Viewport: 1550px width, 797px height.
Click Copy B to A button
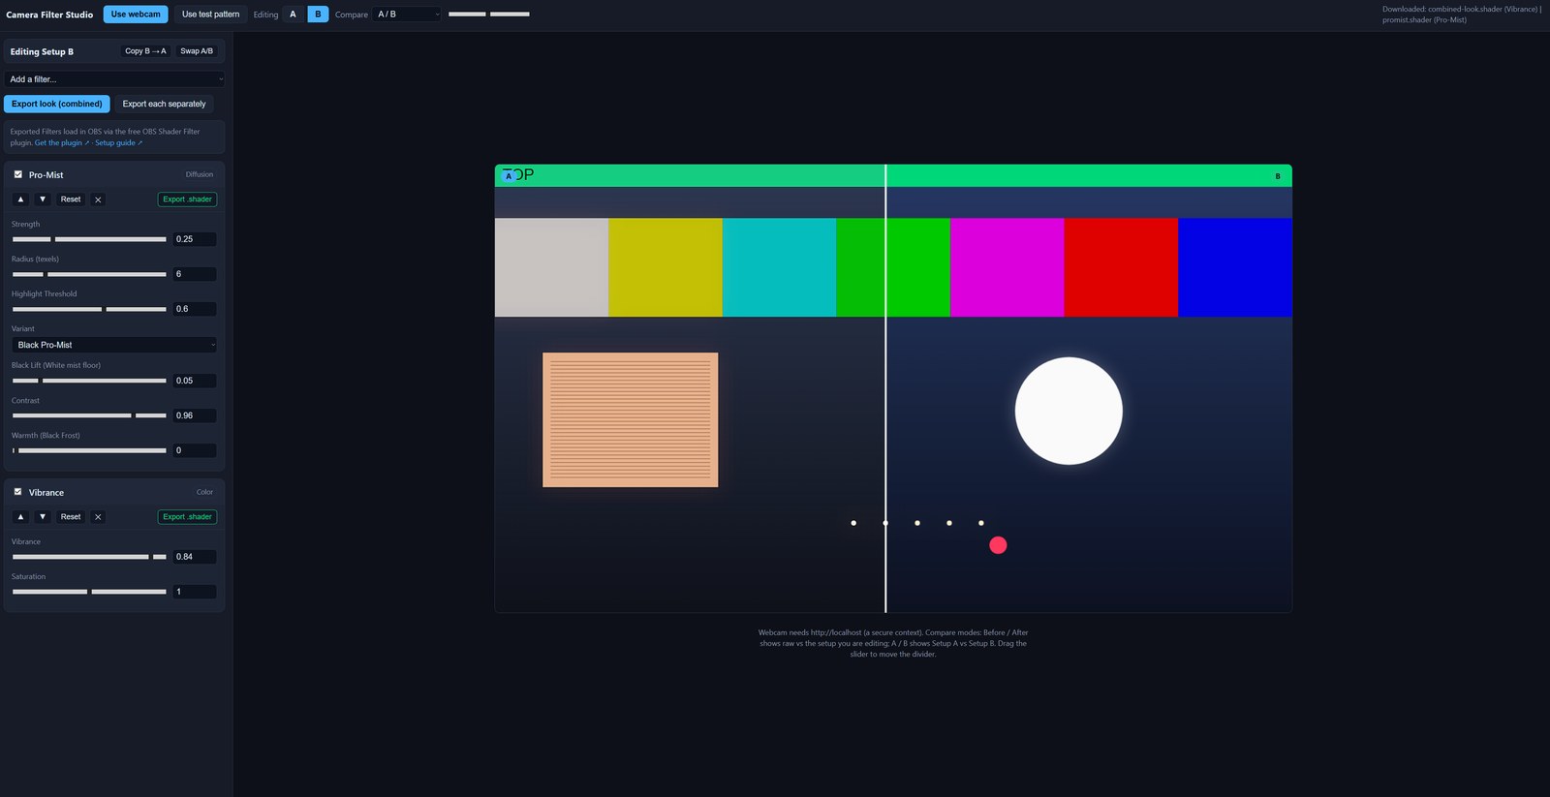point(145,51)
